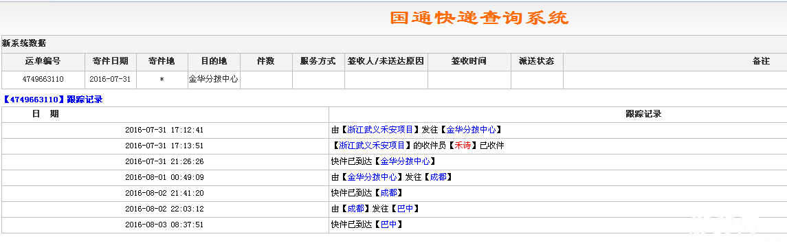
Task: Open 金华分拨中心 link in the 21:26:26 row
Action: (405, 161)
